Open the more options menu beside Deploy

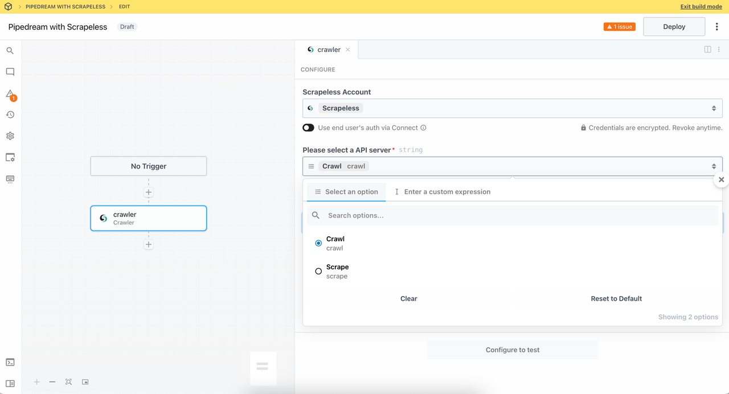[716, 27]
